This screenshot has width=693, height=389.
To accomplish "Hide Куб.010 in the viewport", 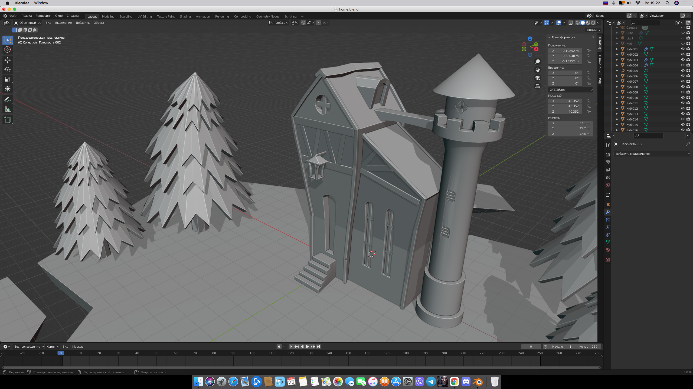I will 683,98.
